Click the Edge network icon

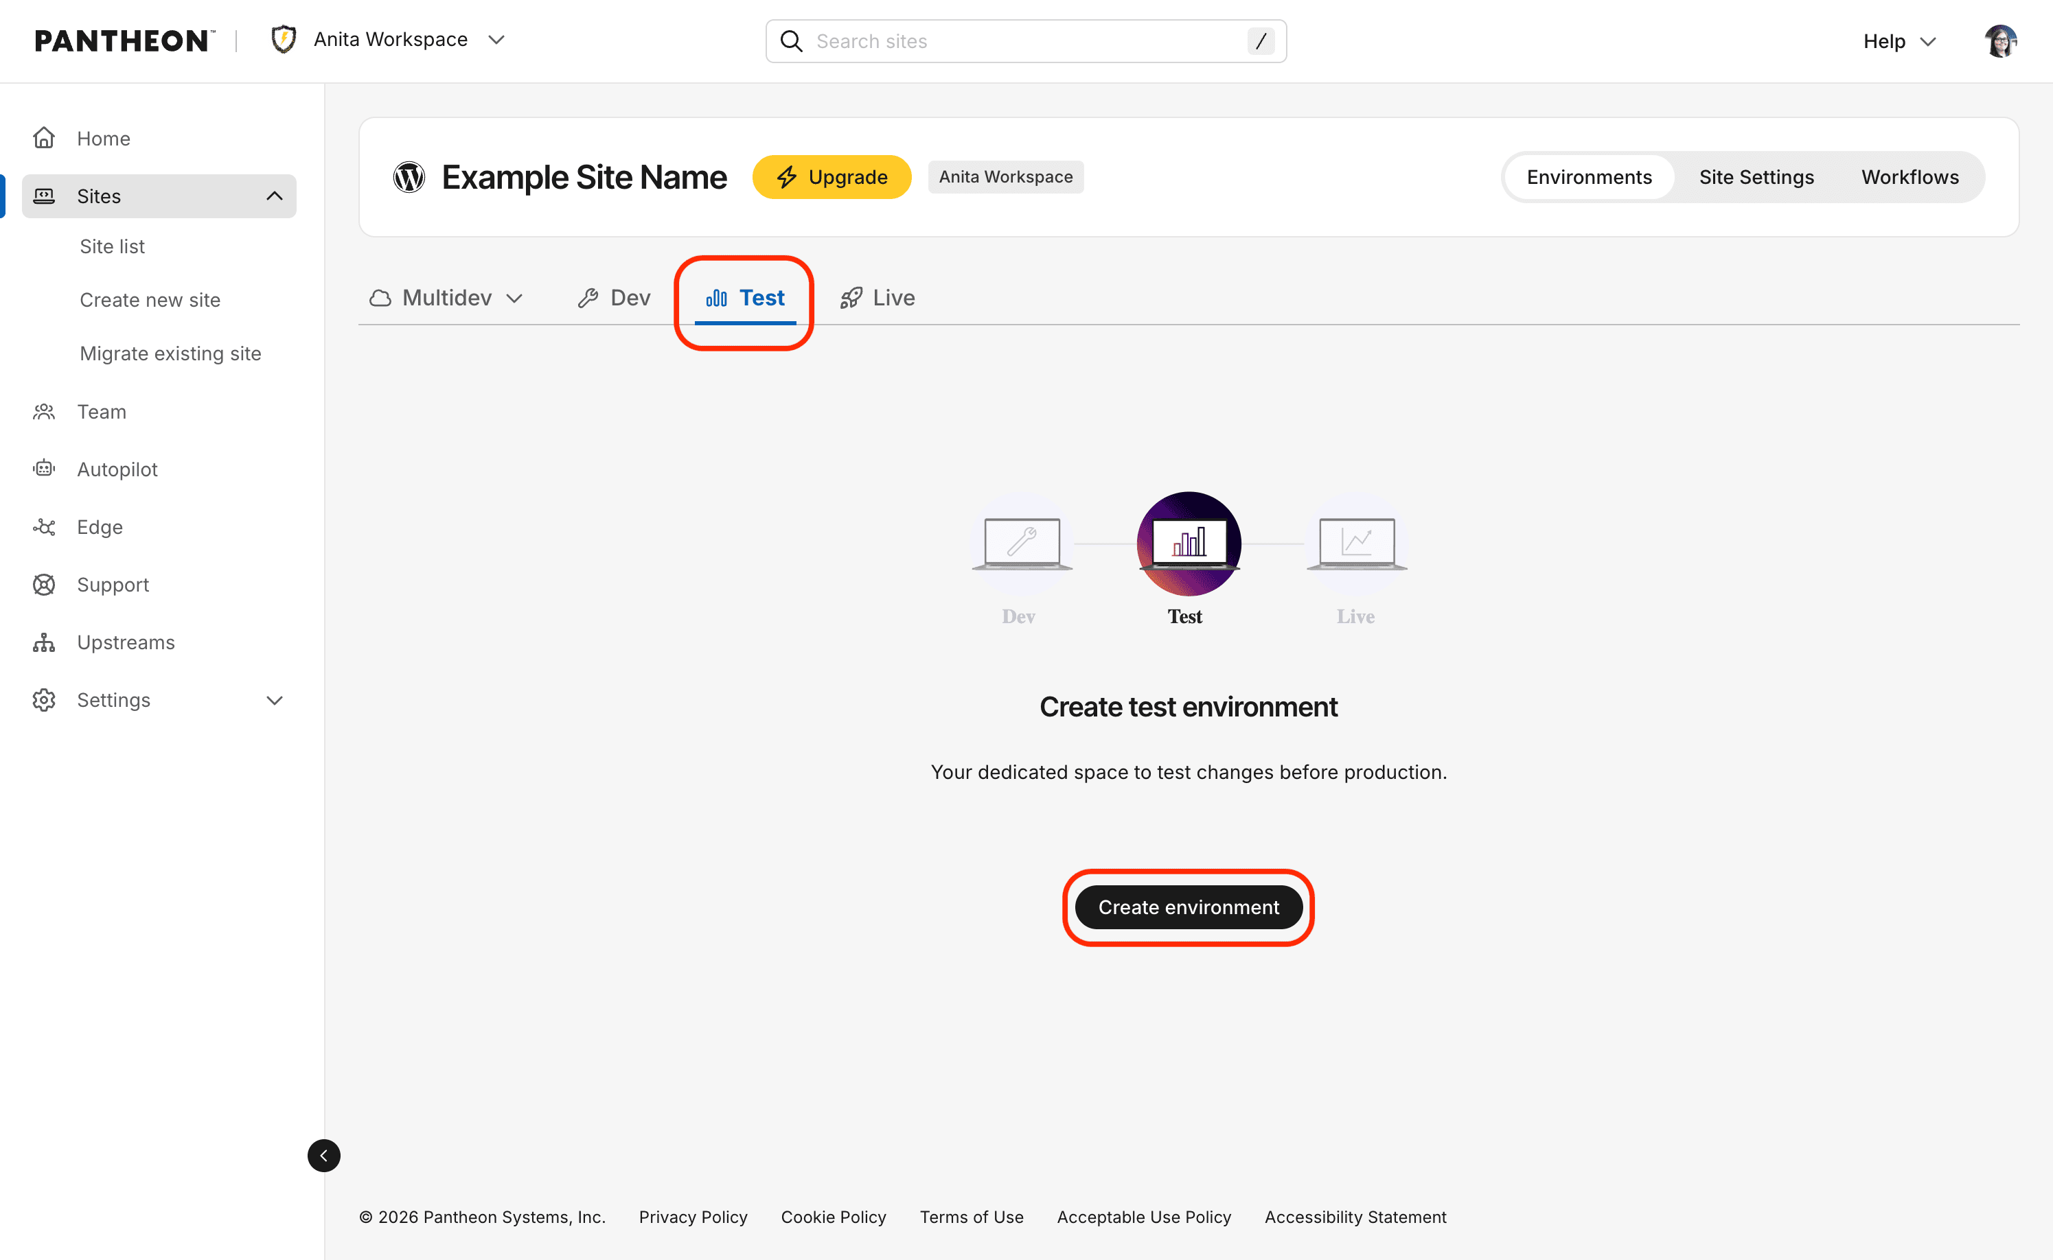(44, 526)
